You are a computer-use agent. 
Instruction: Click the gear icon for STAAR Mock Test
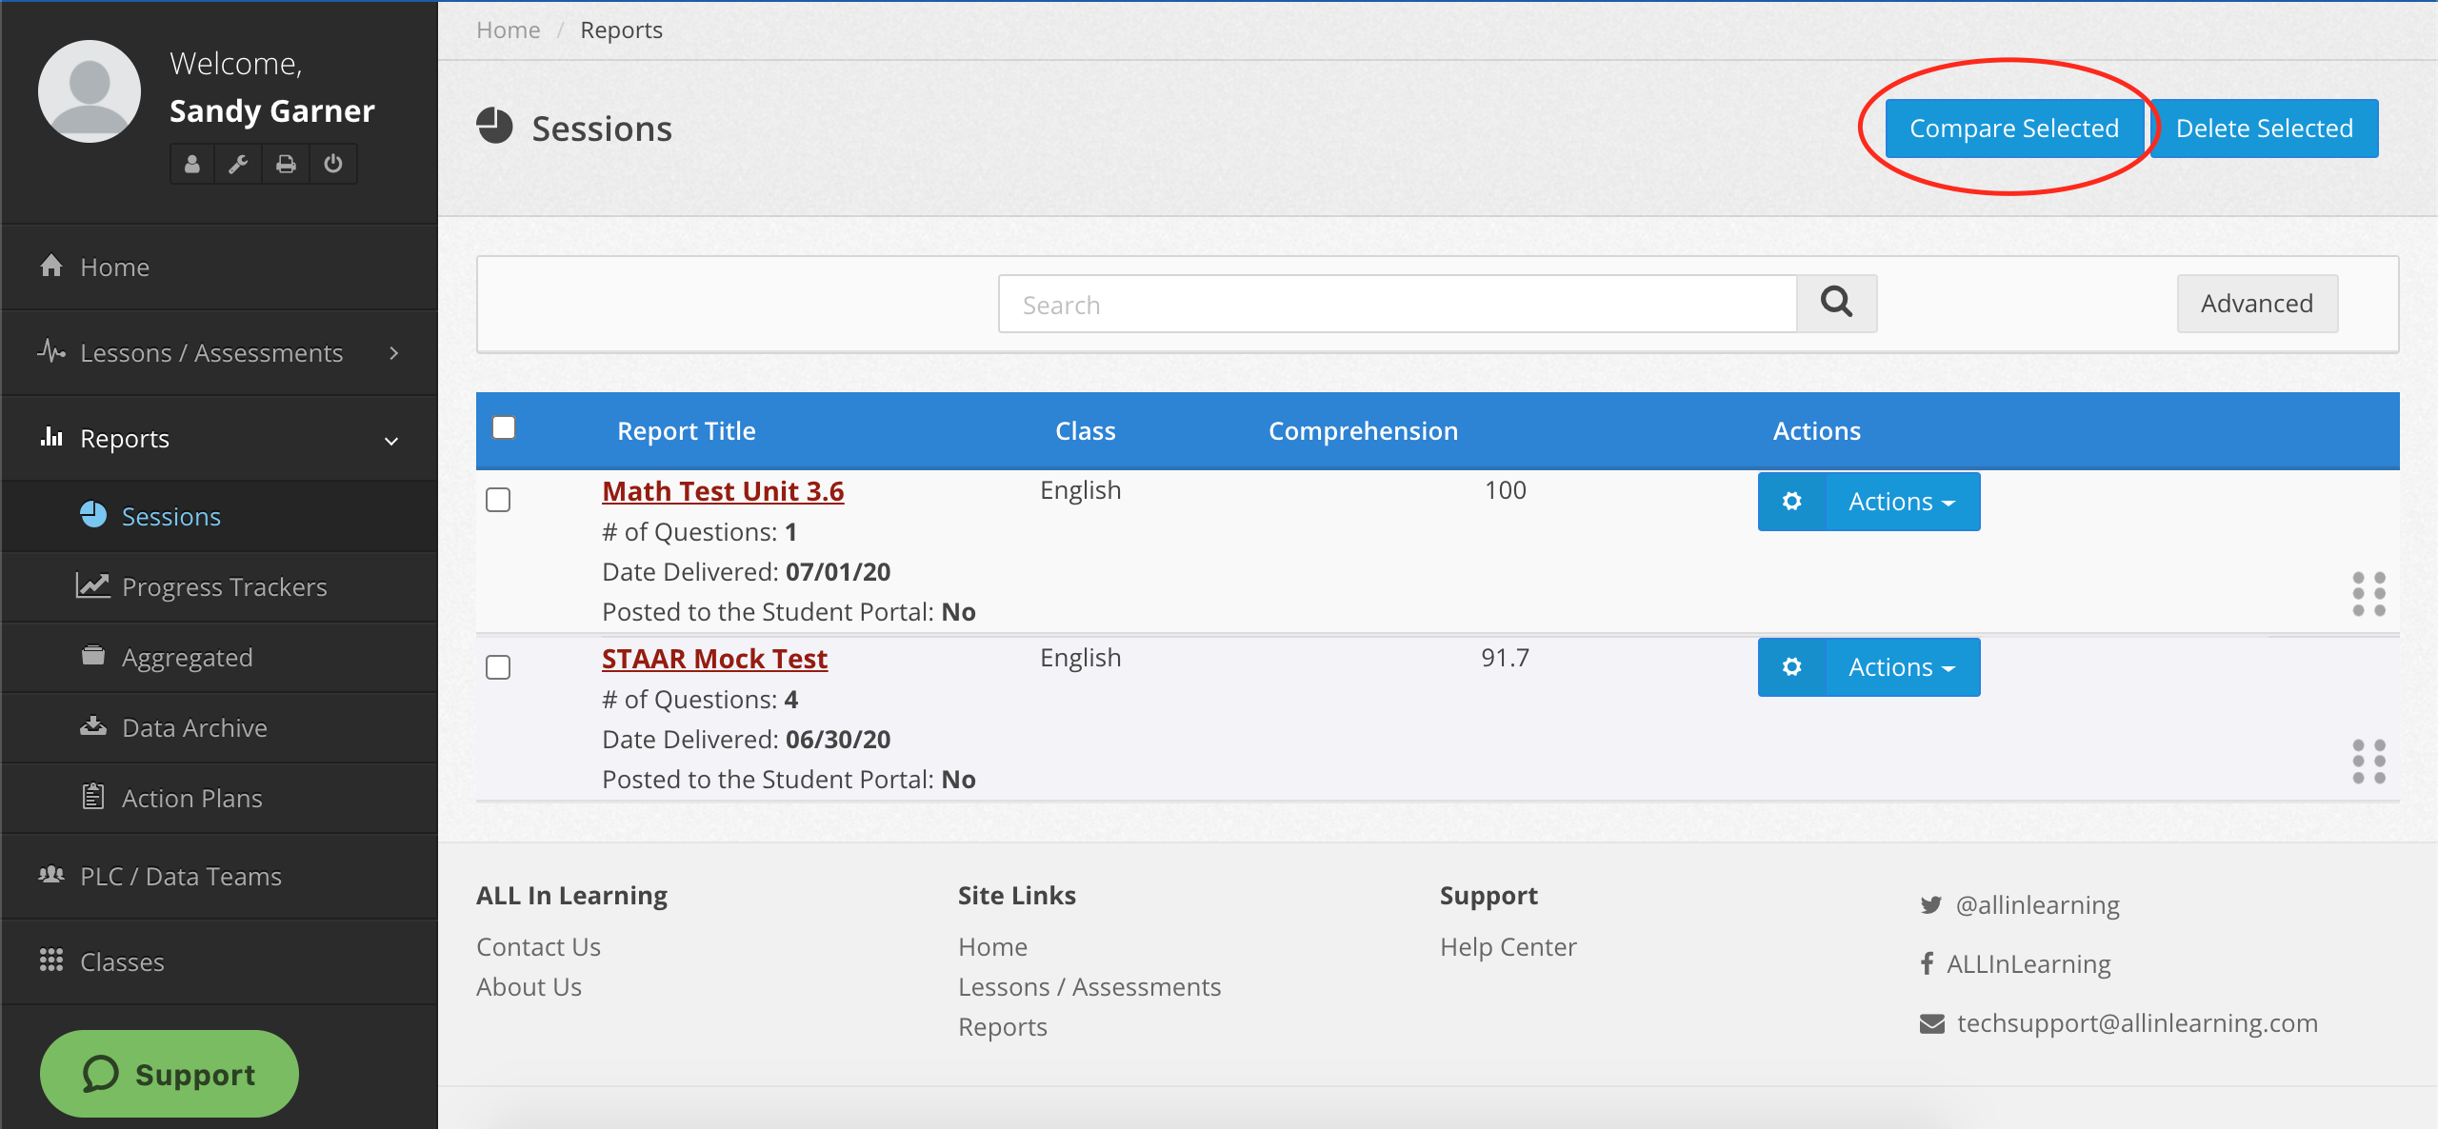(1791, 667)
